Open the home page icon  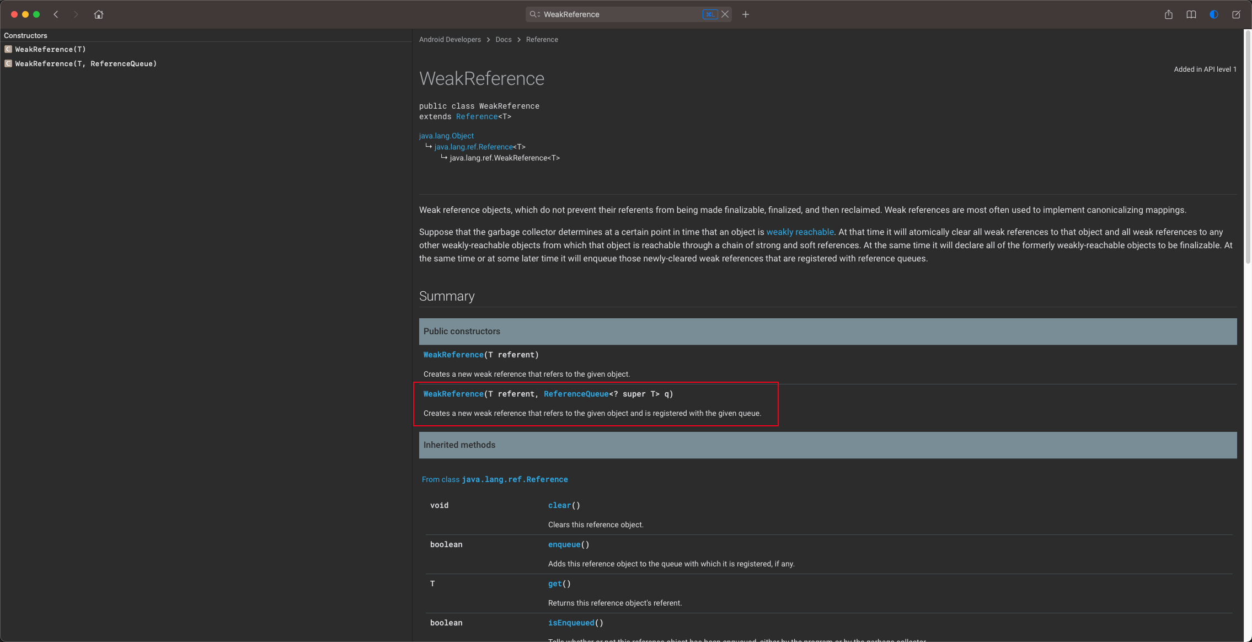(x=99, y=14)
